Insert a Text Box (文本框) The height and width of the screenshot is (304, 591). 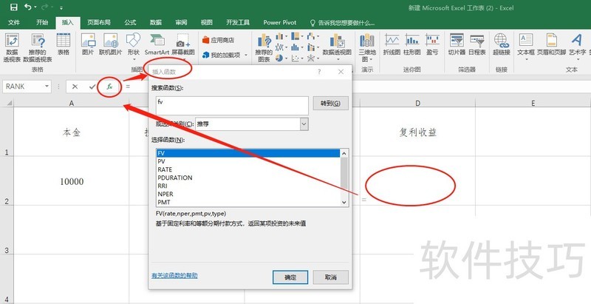(526, 44)
